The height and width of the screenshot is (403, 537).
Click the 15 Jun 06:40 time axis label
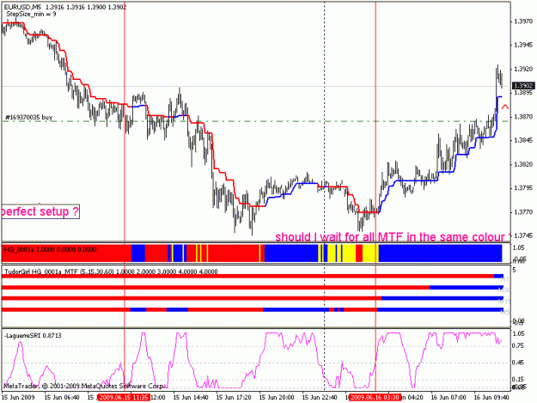tap(62, 398)
